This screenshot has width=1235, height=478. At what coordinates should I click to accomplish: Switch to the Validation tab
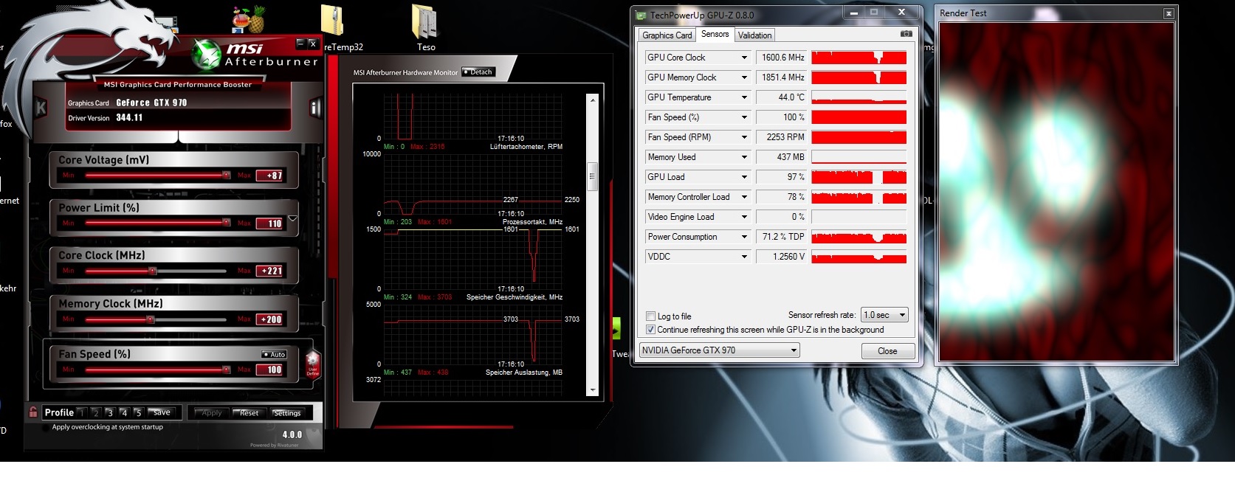pos(754,35)
